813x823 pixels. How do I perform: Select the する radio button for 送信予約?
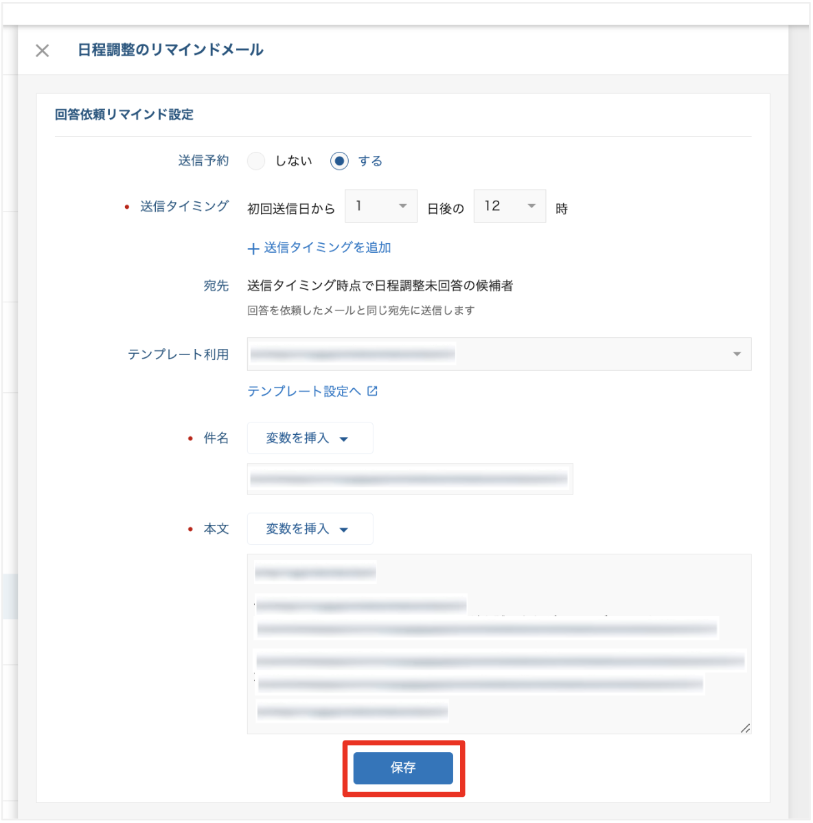coord(339,161)
